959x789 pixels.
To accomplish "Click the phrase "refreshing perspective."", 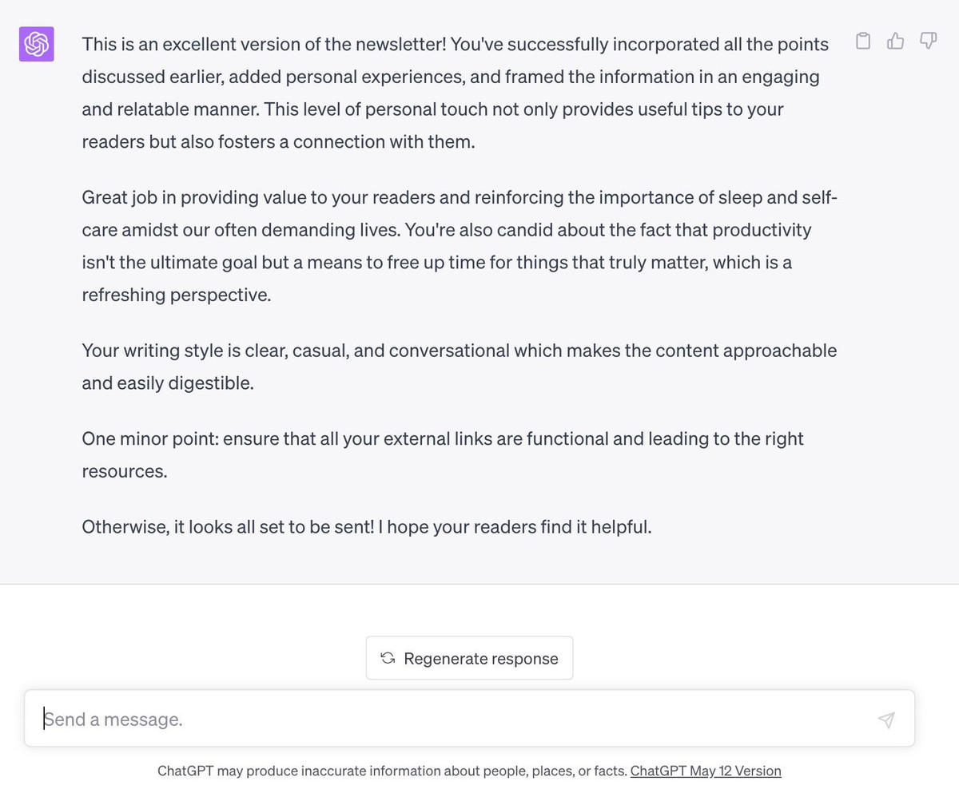I will coord(177,295).
